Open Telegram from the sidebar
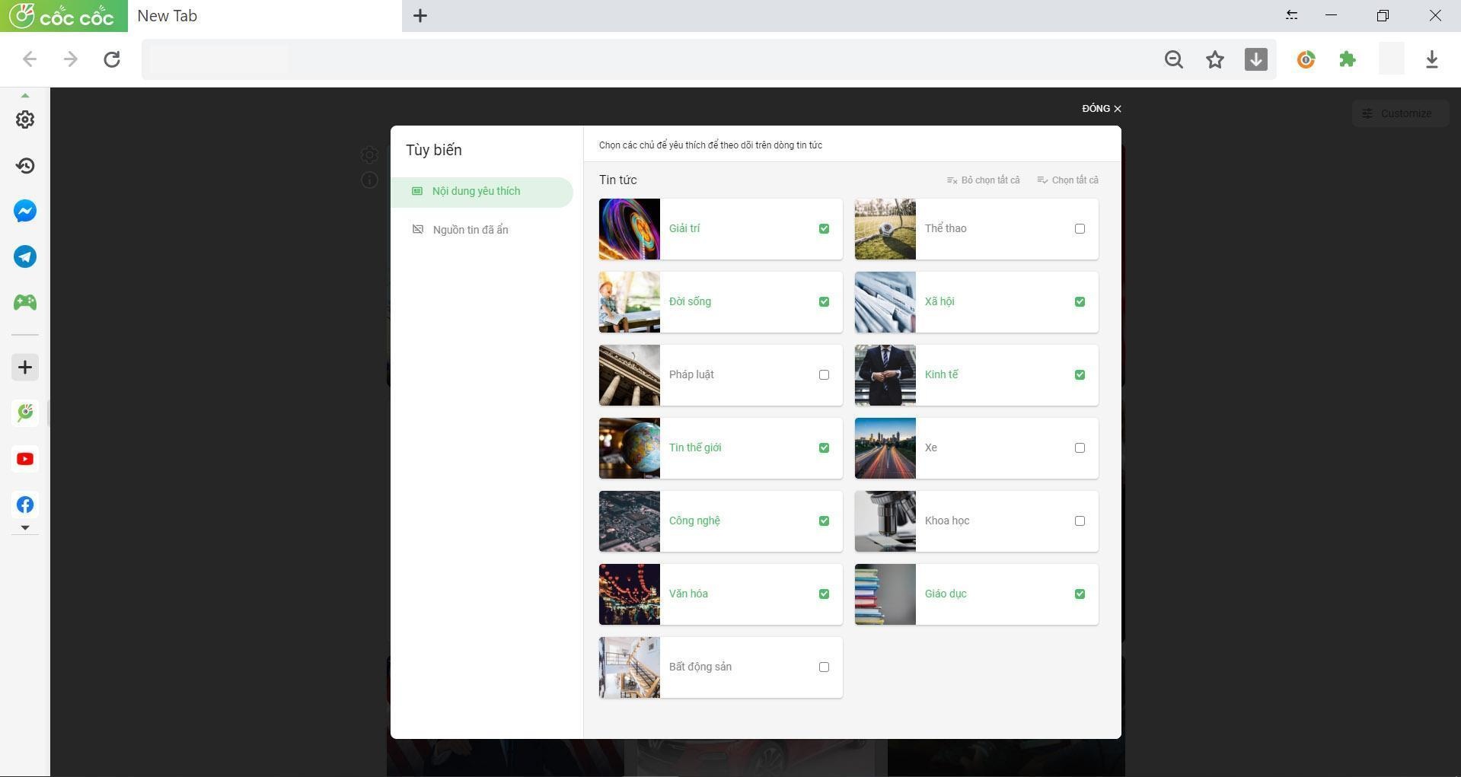The image size is (1461, 777). point(25,256)
